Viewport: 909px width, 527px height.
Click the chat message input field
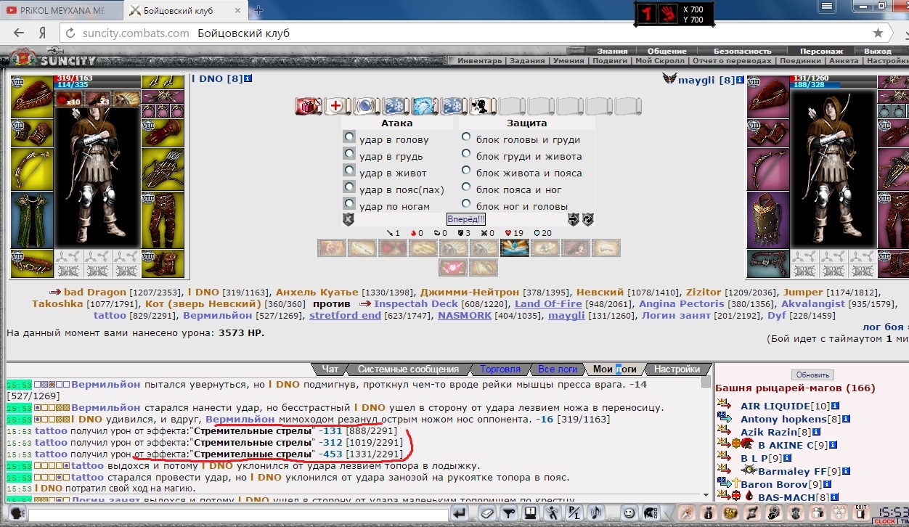(x=237, y=514)
